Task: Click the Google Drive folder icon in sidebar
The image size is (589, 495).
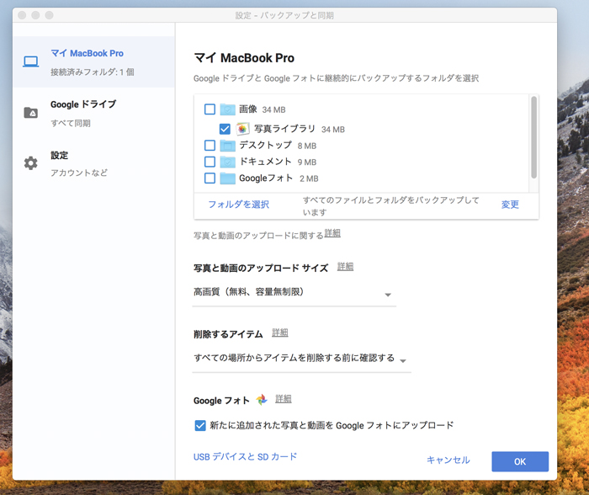Action: tap(30, 112)
